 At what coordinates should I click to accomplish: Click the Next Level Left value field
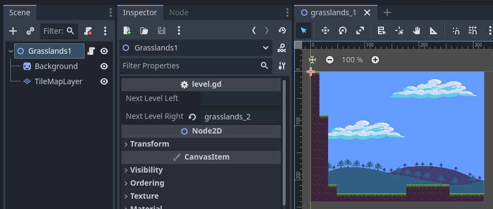[241, 98]
